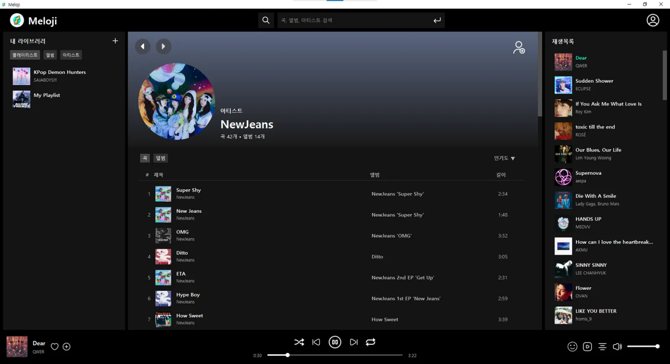Viewport: 670px width, 364px height.
Task: Click the main content vertical scrollbar
Action: pyautogui.click(x=540, y=74)
